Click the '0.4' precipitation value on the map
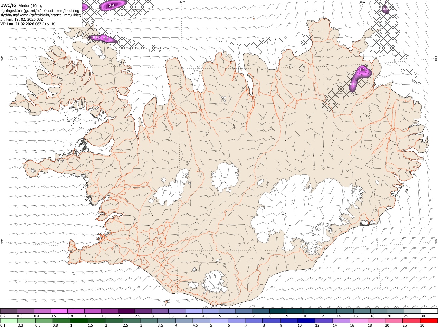The width and height of the screenshot is (438, 328). tap(385, 9)
